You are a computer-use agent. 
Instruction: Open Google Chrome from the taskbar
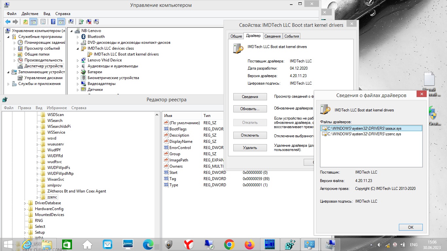click(229, 244)
